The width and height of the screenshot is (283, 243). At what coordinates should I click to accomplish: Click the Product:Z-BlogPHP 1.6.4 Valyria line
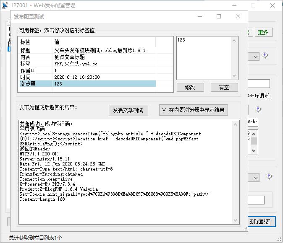tap(59, 189)
